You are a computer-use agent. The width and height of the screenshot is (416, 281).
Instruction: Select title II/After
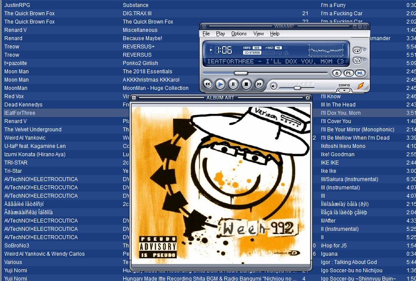coord(328,221)
